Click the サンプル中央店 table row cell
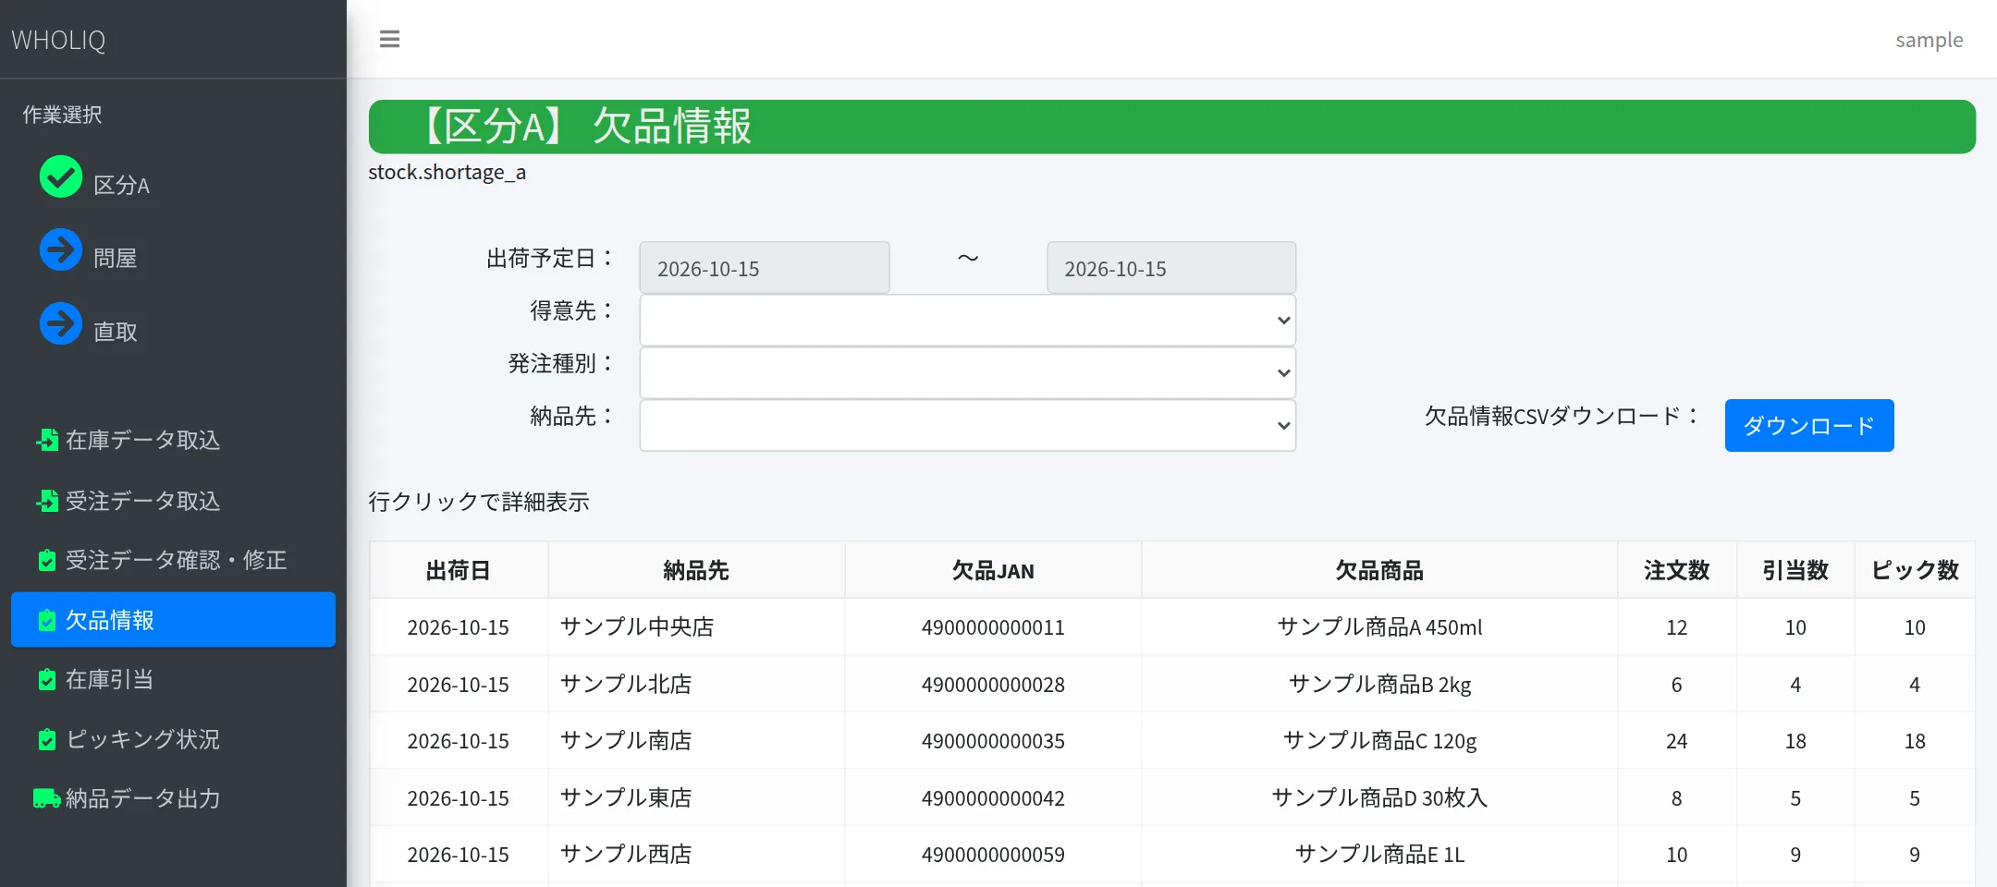Image resolution: width=1997 pixels, height=887 pixels. coord(696,627)
